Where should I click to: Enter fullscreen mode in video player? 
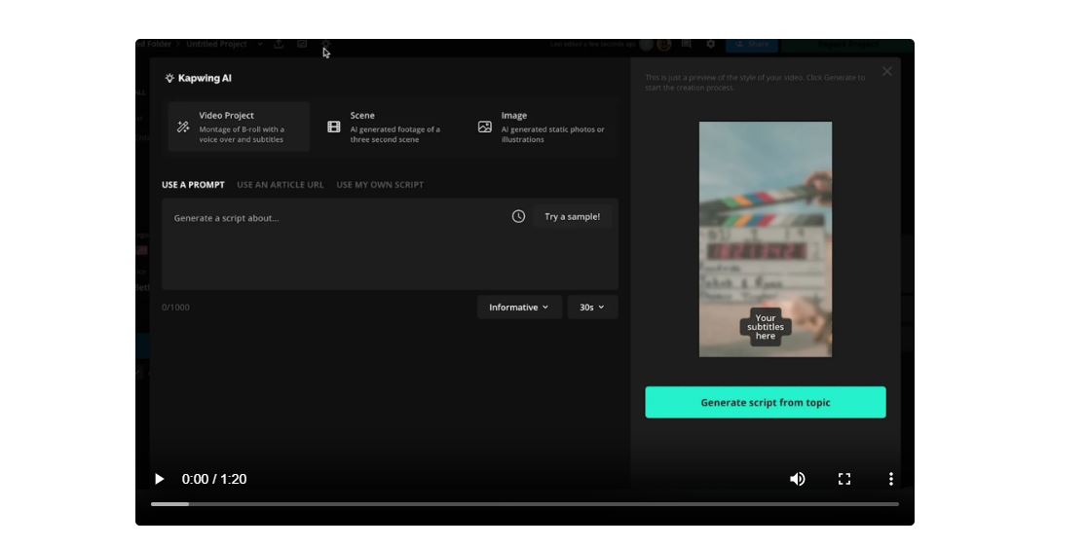844,479
